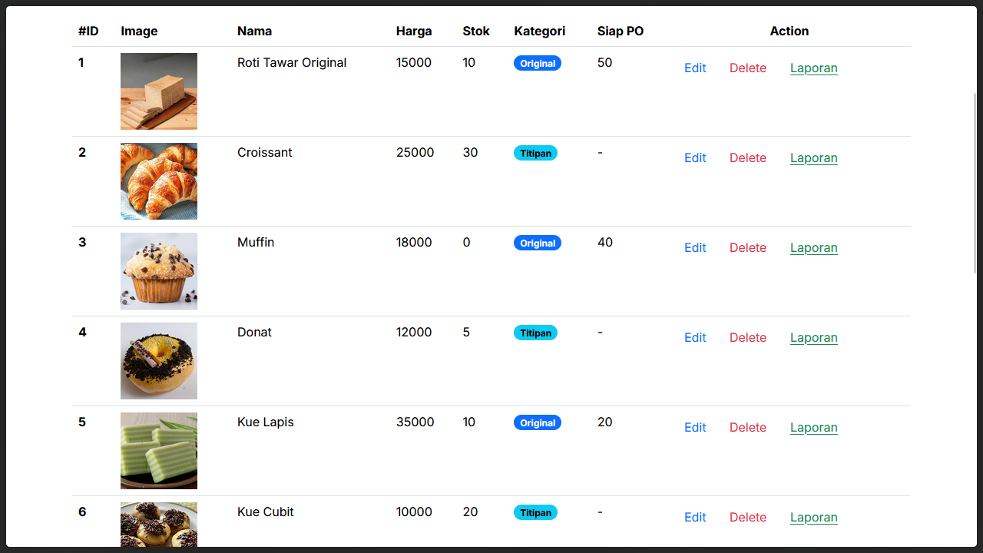Viewport: 983px width, 553px height.
Task: Click the Original badge on Kue Lapis row
Action: pos(538,422)
